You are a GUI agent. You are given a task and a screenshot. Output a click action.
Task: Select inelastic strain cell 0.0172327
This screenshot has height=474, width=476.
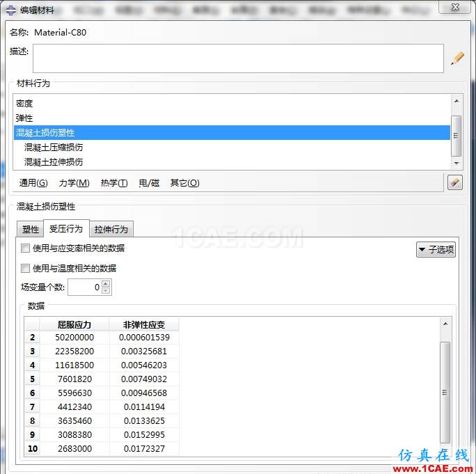coord(144,449)
